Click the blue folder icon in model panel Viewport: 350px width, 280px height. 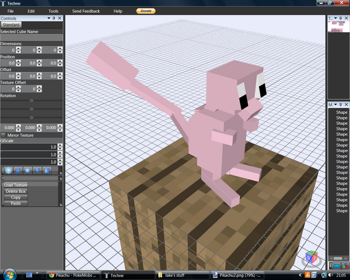337,266
